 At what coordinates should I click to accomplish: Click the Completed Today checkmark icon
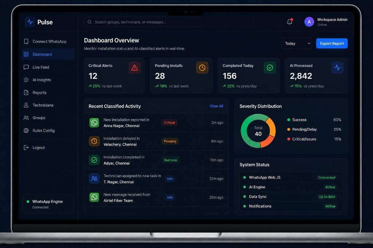coord(270,68)
